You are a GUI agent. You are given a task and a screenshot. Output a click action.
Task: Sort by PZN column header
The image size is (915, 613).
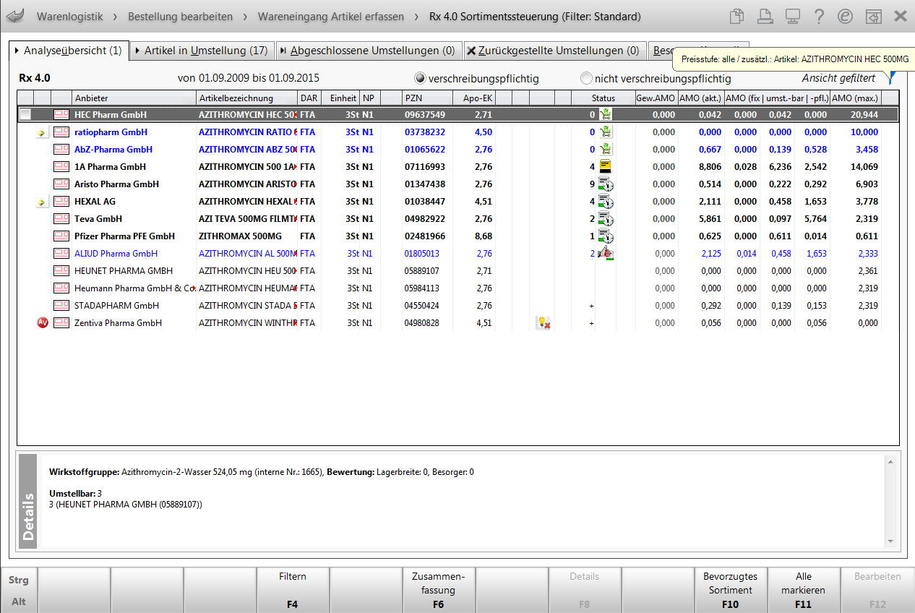tap(427, 98)
